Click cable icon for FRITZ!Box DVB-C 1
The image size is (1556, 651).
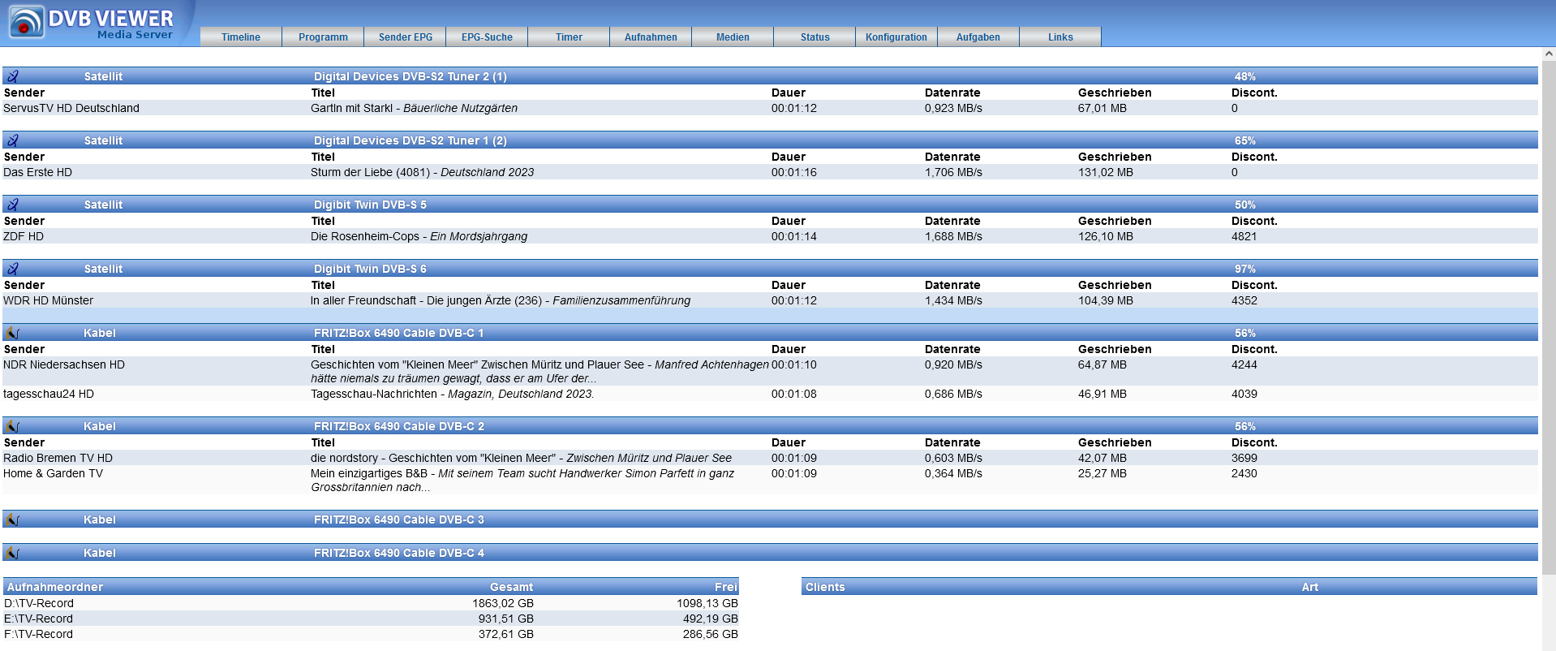[x=12, y=333]
